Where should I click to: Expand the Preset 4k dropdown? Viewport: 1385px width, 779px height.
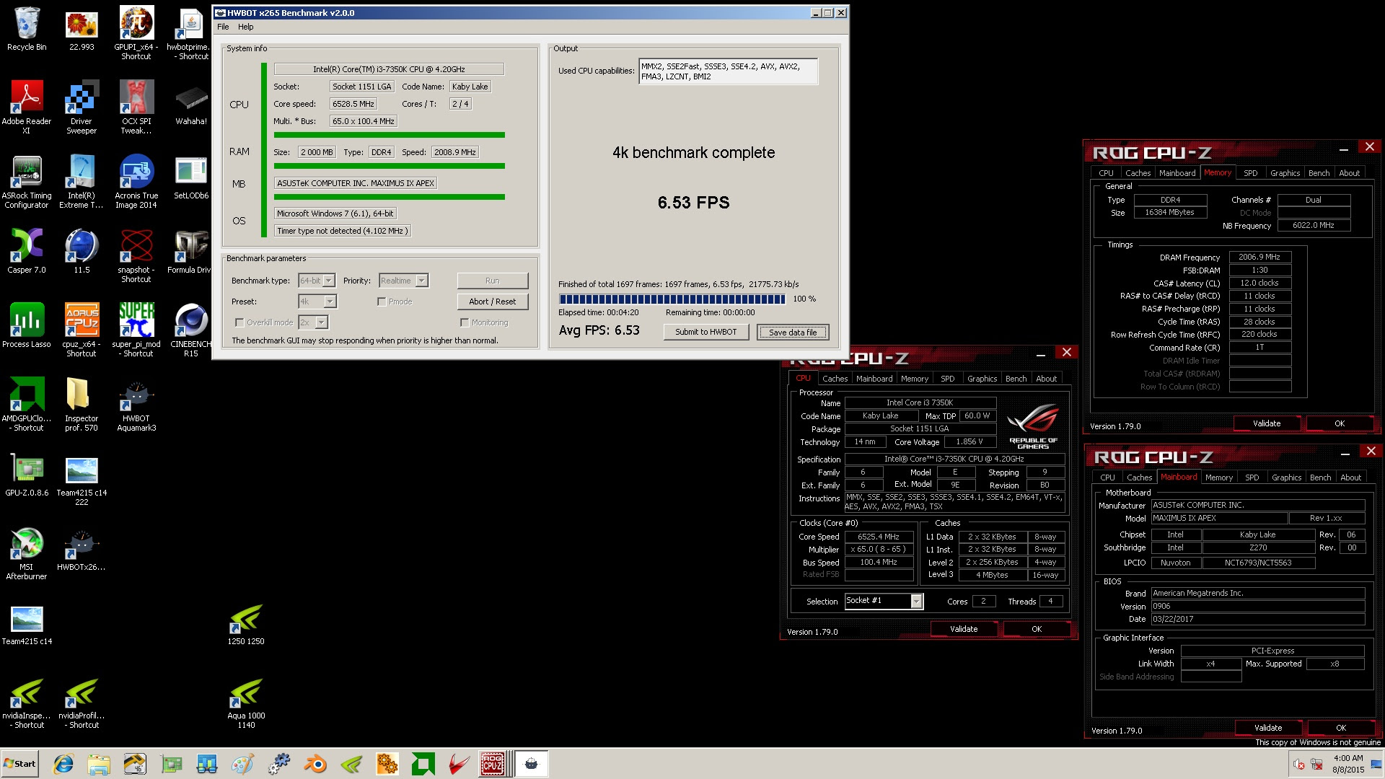330,302
